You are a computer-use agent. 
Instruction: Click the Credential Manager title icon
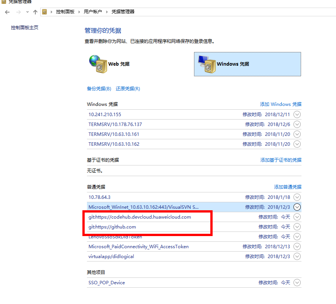click(4, 2)
